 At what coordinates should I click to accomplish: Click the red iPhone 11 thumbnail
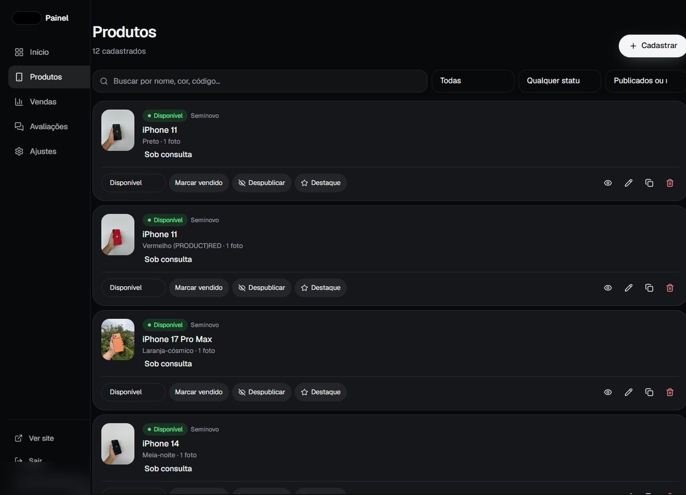(x=118, y=235)
